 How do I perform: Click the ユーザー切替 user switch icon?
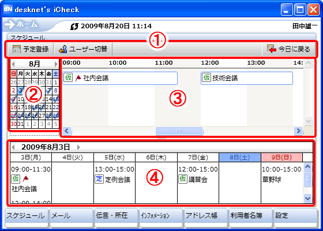pyautogui.click(x=63, y=49)
